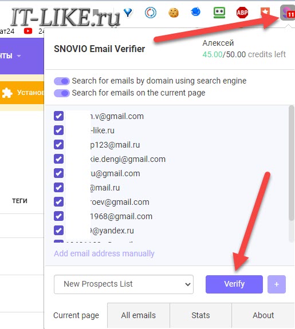Open the circular sync arrows extension icon
This screenshot has height=329, width=295.
coord(151,13)
